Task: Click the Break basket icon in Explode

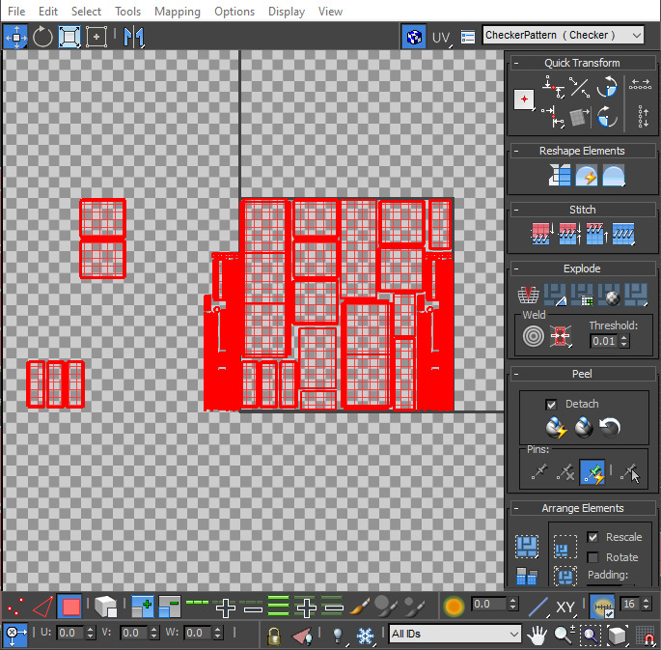Action: pyautogui.click(x=528, y=295)
